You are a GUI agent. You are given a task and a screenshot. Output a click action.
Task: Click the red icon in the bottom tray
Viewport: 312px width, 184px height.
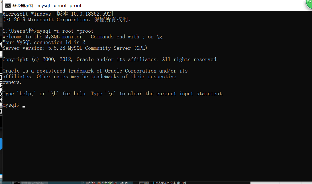pos(99,183)
